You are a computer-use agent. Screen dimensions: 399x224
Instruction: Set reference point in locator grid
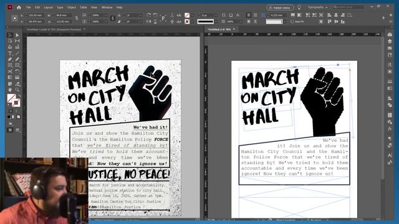pyautogui.click(x=15, y=18)
